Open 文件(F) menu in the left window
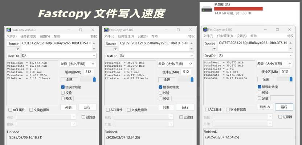Screen dimensions: 302x145 12,36
